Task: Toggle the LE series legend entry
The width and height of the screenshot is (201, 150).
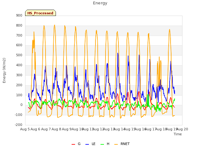Action: tap(90, 144)
